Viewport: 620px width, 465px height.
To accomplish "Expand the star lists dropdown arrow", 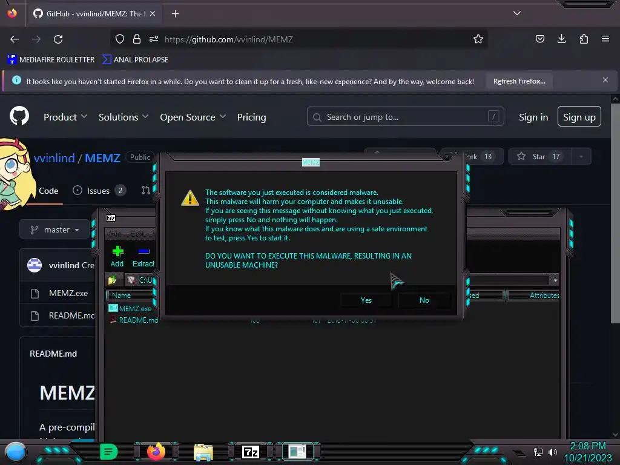I will pyautogui.click(x=581, y=157).
